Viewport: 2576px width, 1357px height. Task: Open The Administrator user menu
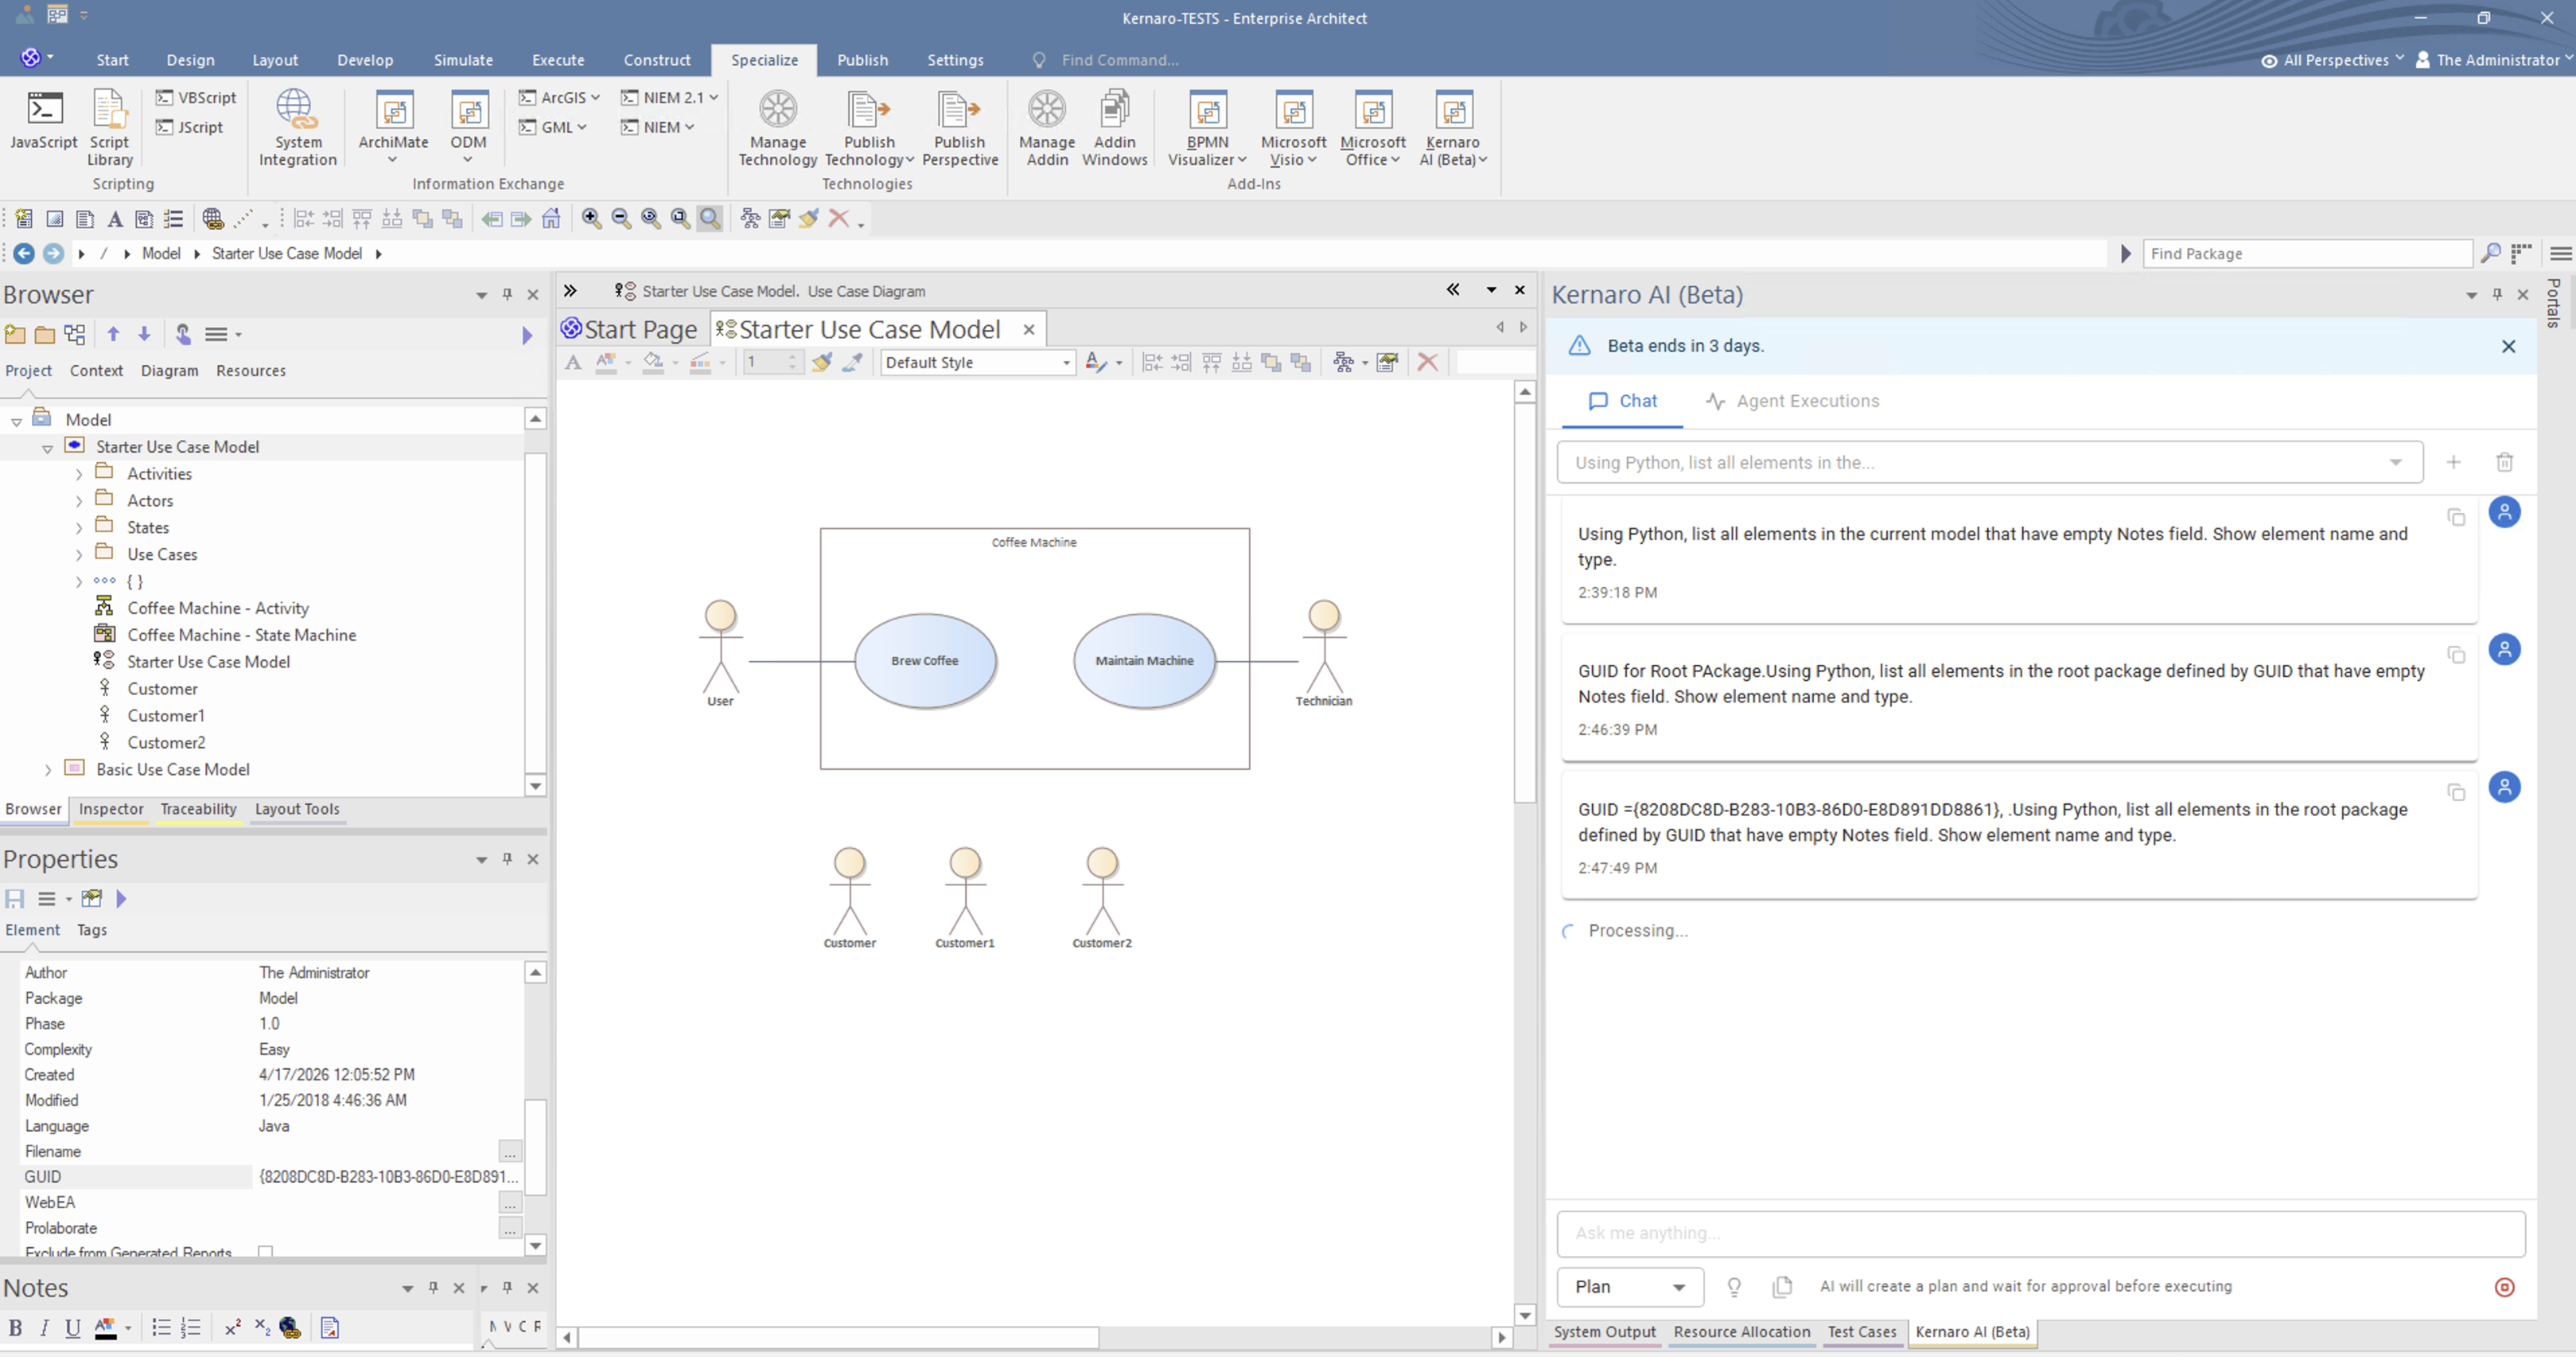click(2494, 60)
